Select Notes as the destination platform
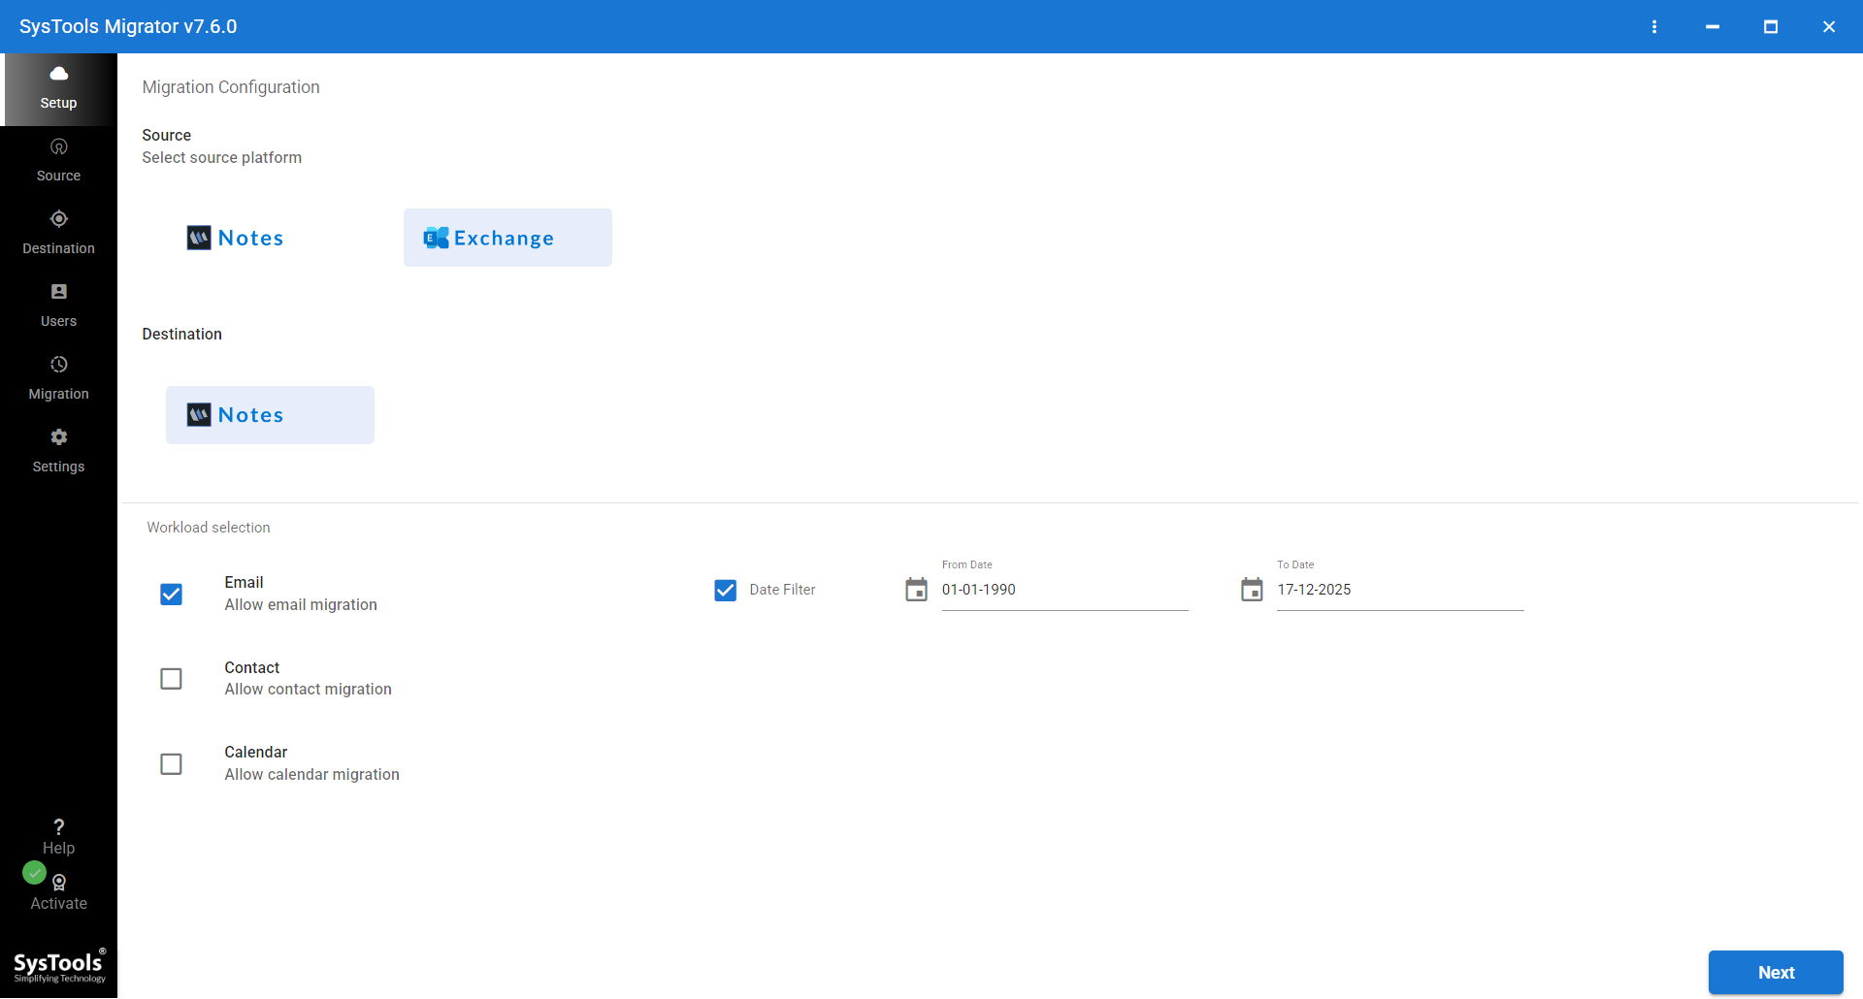The height and width of the screenshot is (999, 1863). [x=270, y=414]
